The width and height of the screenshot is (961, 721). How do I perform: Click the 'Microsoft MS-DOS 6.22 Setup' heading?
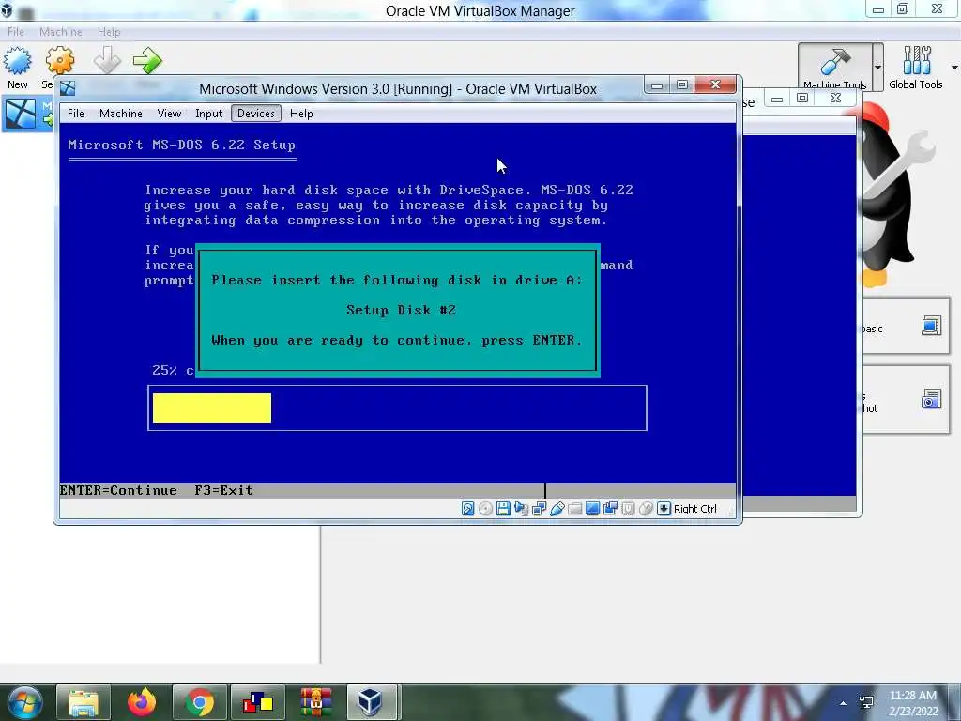coord(181,146)
